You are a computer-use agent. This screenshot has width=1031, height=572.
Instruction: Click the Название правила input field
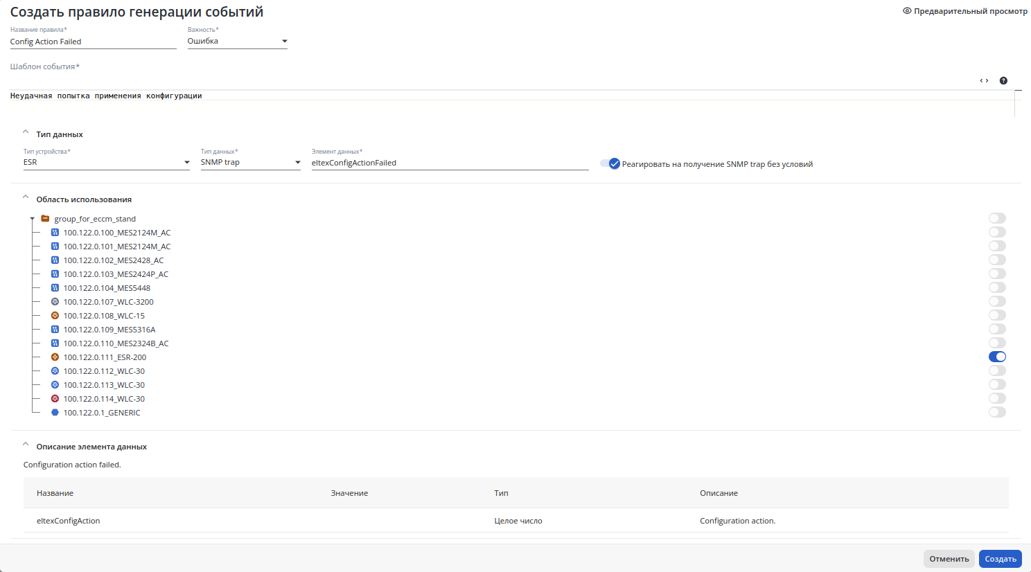[x=93, y=42]
